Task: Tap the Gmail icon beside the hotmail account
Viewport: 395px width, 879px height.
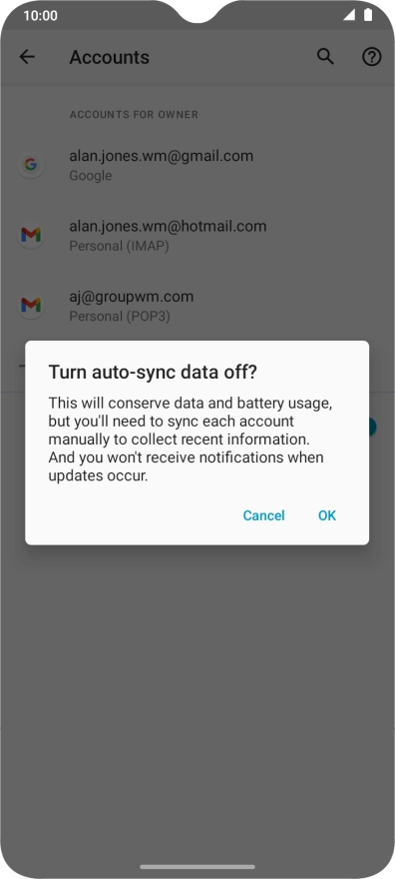Action: tap(31, 235)
